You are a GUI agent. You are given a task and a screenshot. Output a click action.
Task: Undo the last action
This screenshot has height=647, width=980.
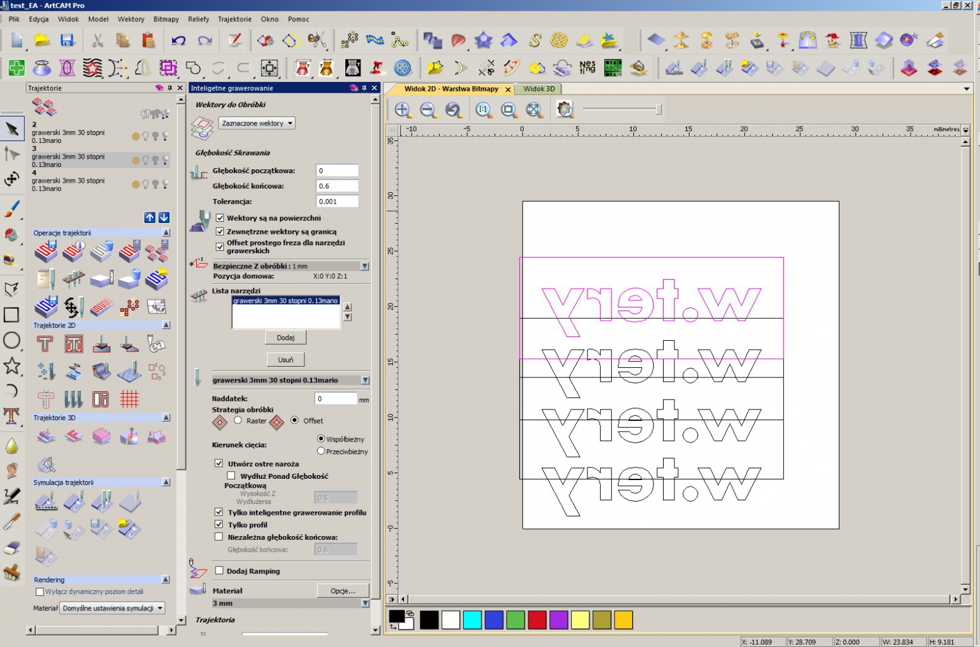(178, 41)
